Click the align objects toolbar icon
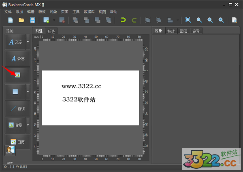Viewport: 243px width, 172px height. [x=170, y=20]
